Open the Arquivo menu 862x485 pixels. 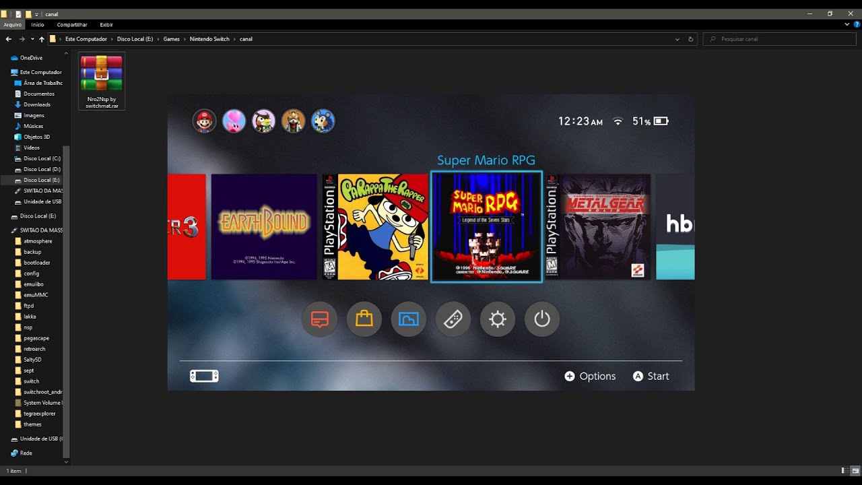click(x=13, y=24)
